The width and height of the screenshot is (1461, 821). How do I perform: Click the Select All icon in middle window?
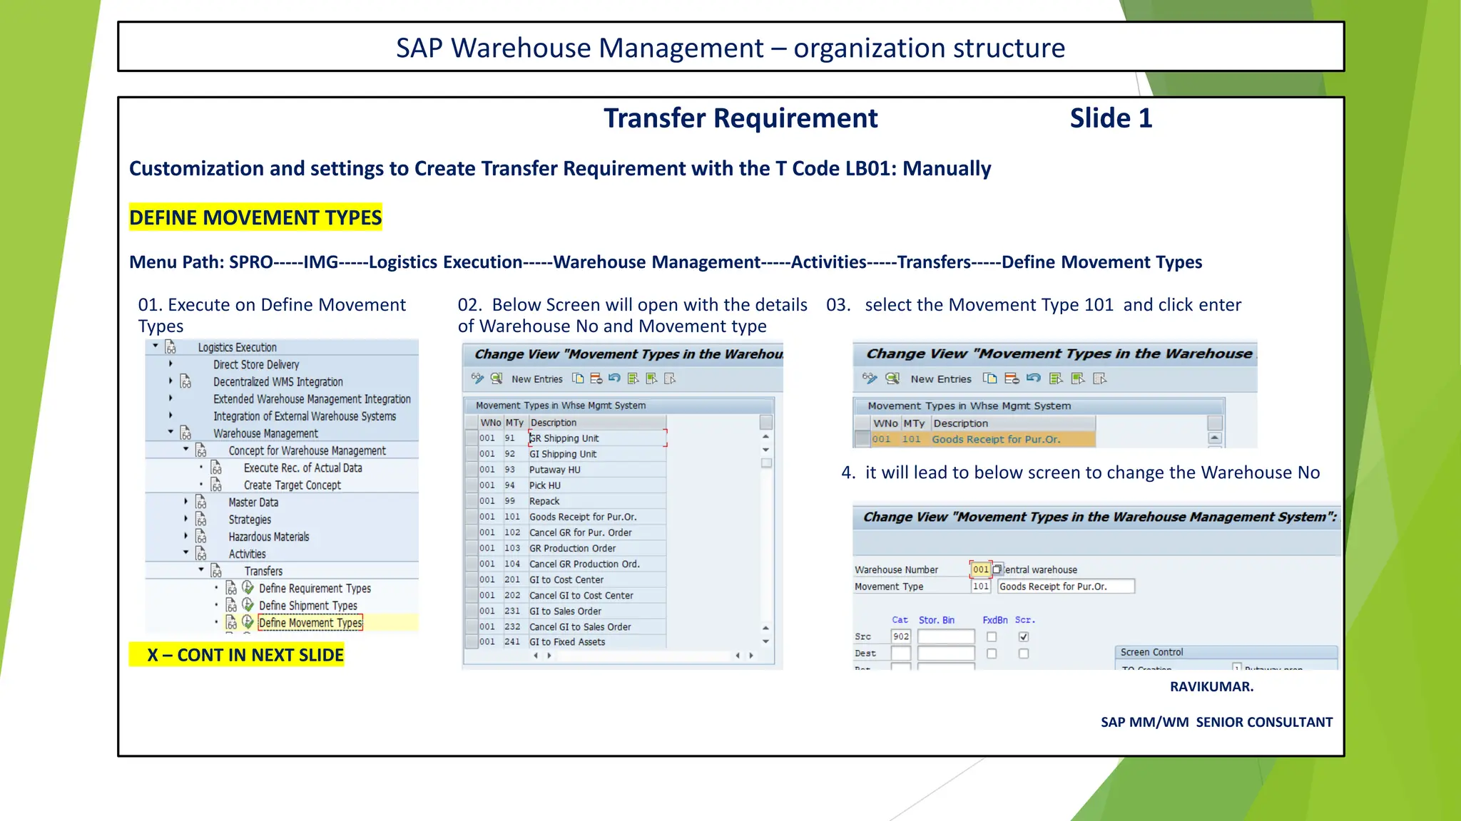(x=633, y=378)
